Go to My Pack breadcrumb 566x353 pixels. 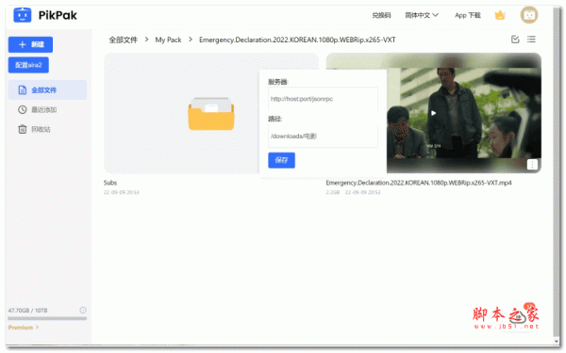pos(168,40)
